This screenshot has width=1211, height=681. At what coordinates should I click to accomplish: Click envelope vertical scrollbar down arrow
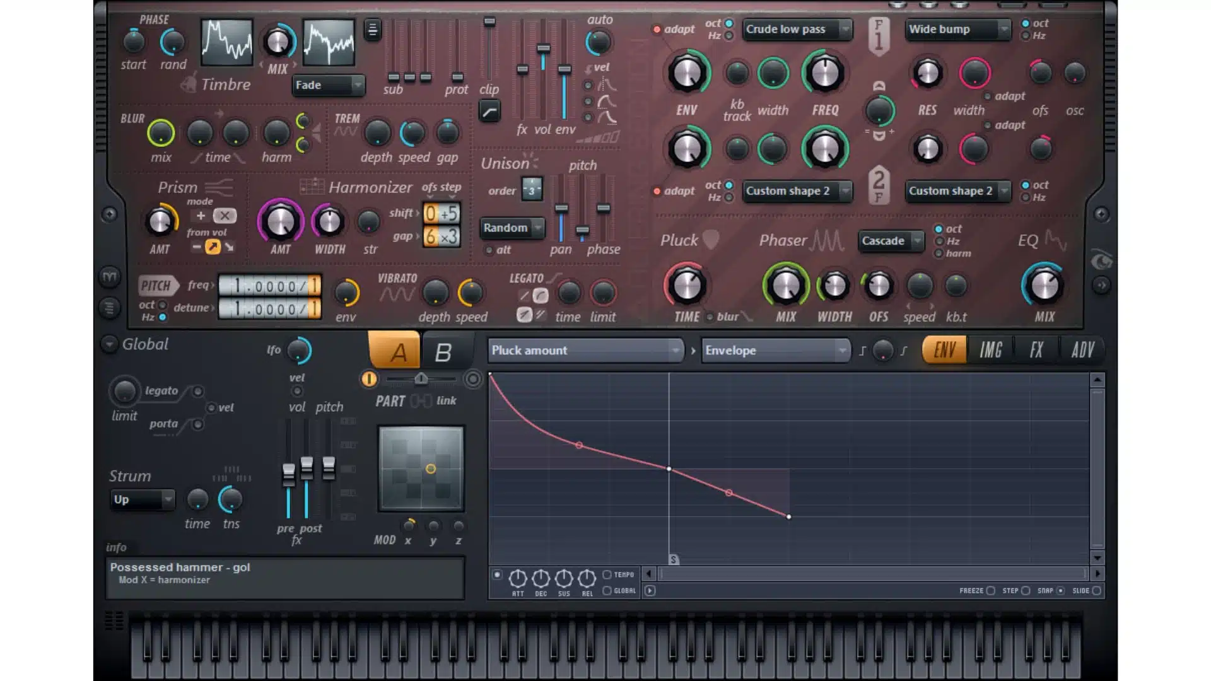[1097, 558]
